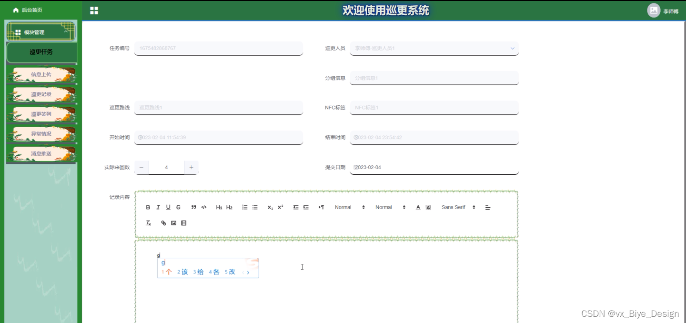Open the text alignment options

pos(487,207)
